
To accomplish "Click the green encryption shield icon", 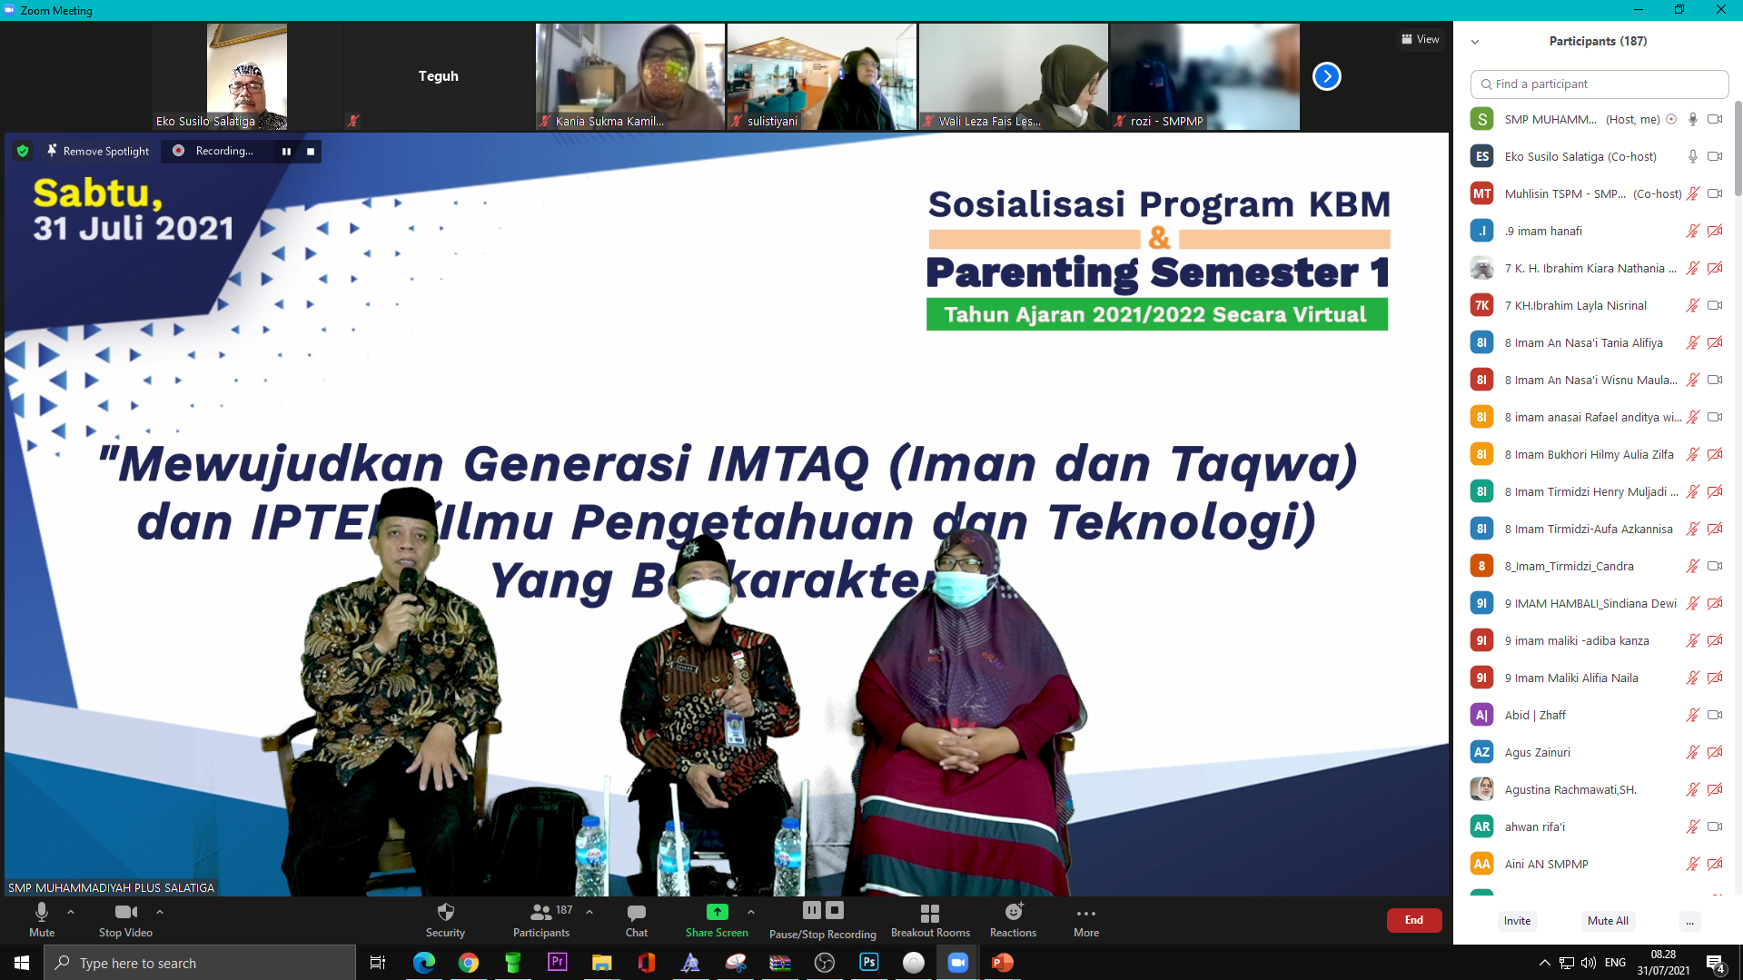I will [23, 151].
